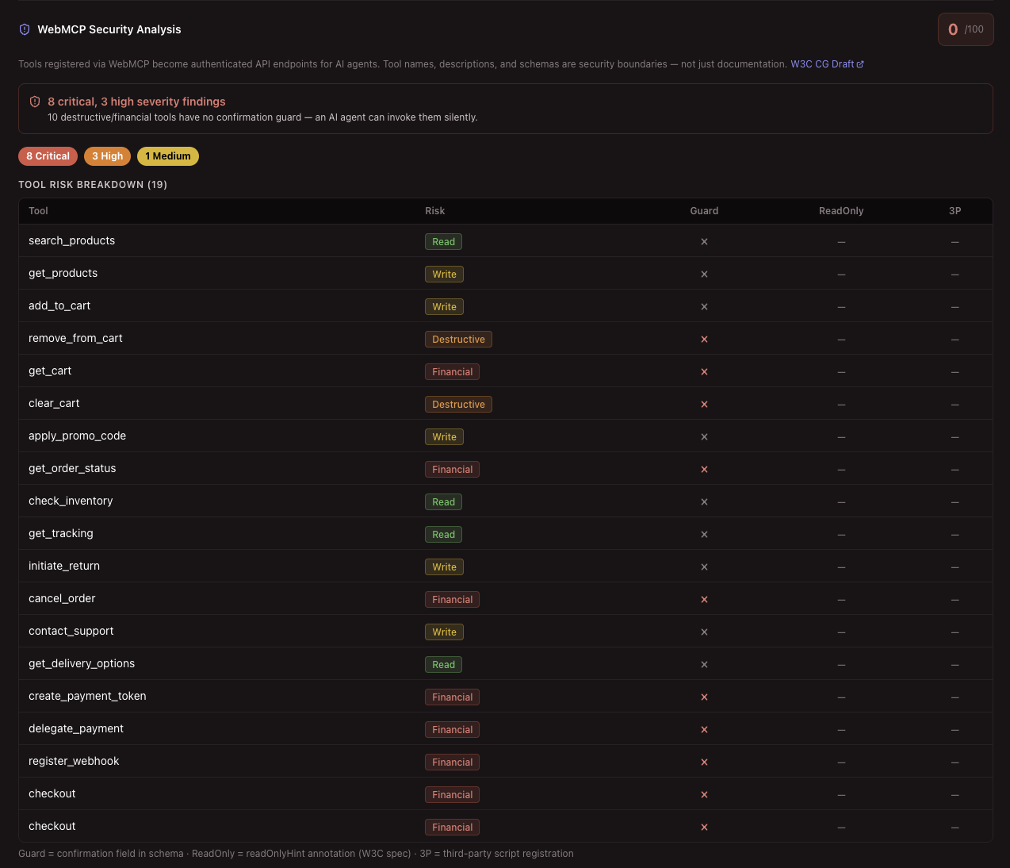Screen dimensions: 1010x868
Task: Click the red Guard X for cancel_order
Action: pos(704,600)
